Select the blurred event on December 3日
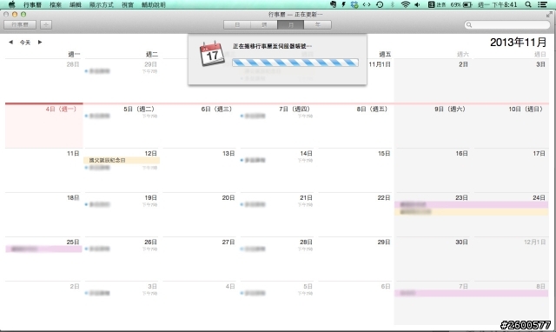This screenshot has width=556, height=332. [x=122, y=294]
